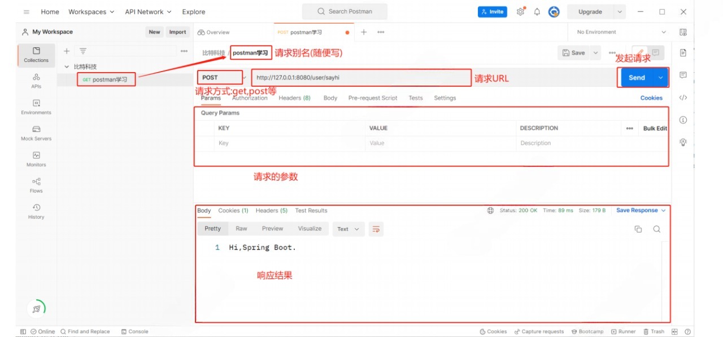Collapse the 比特科技 collection
Viewport: 723px width, 337px height.
point(67,66)
